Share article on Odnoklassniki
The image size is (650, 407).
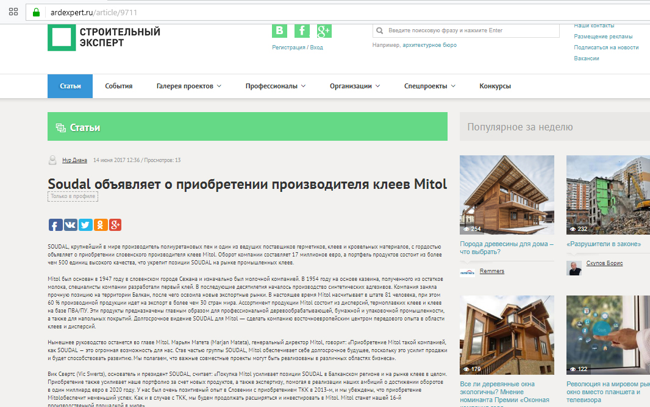101,225
